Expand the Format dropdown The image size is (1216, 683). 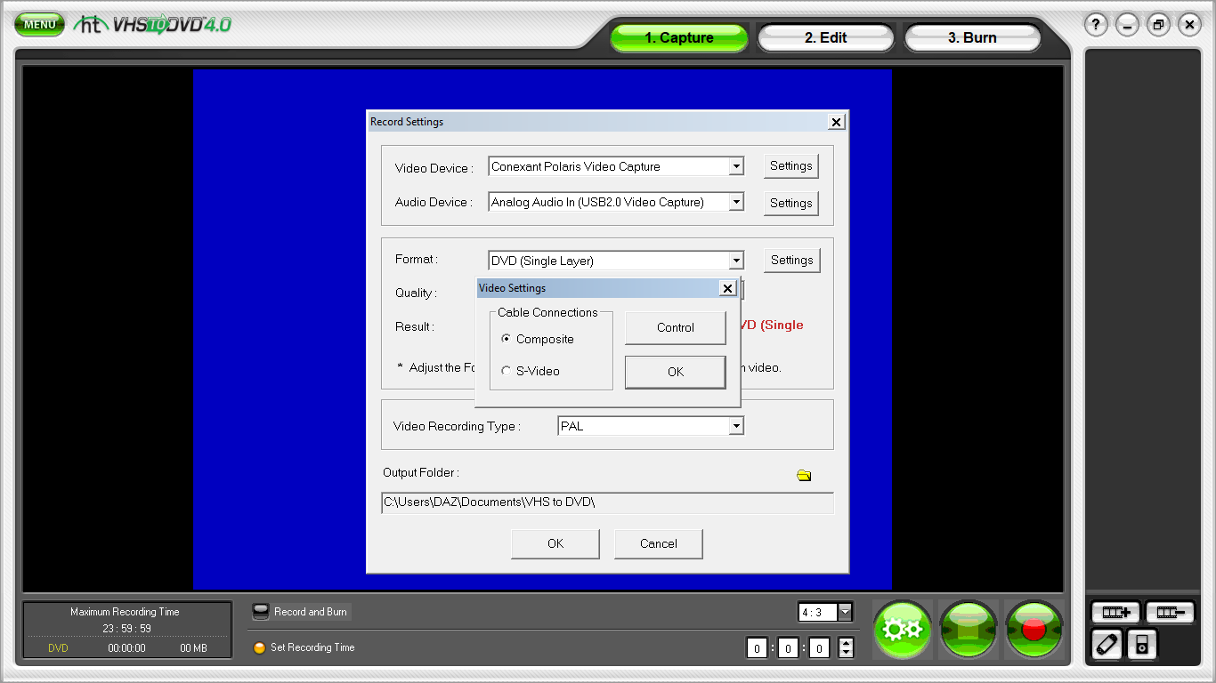tap(736, 261)
